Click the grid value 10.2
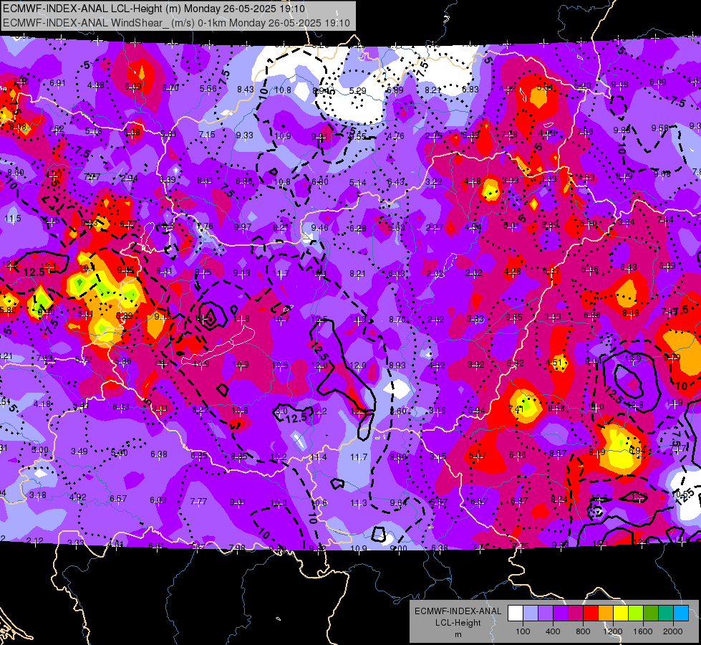701x645 pixels. (x=279, y=457)
